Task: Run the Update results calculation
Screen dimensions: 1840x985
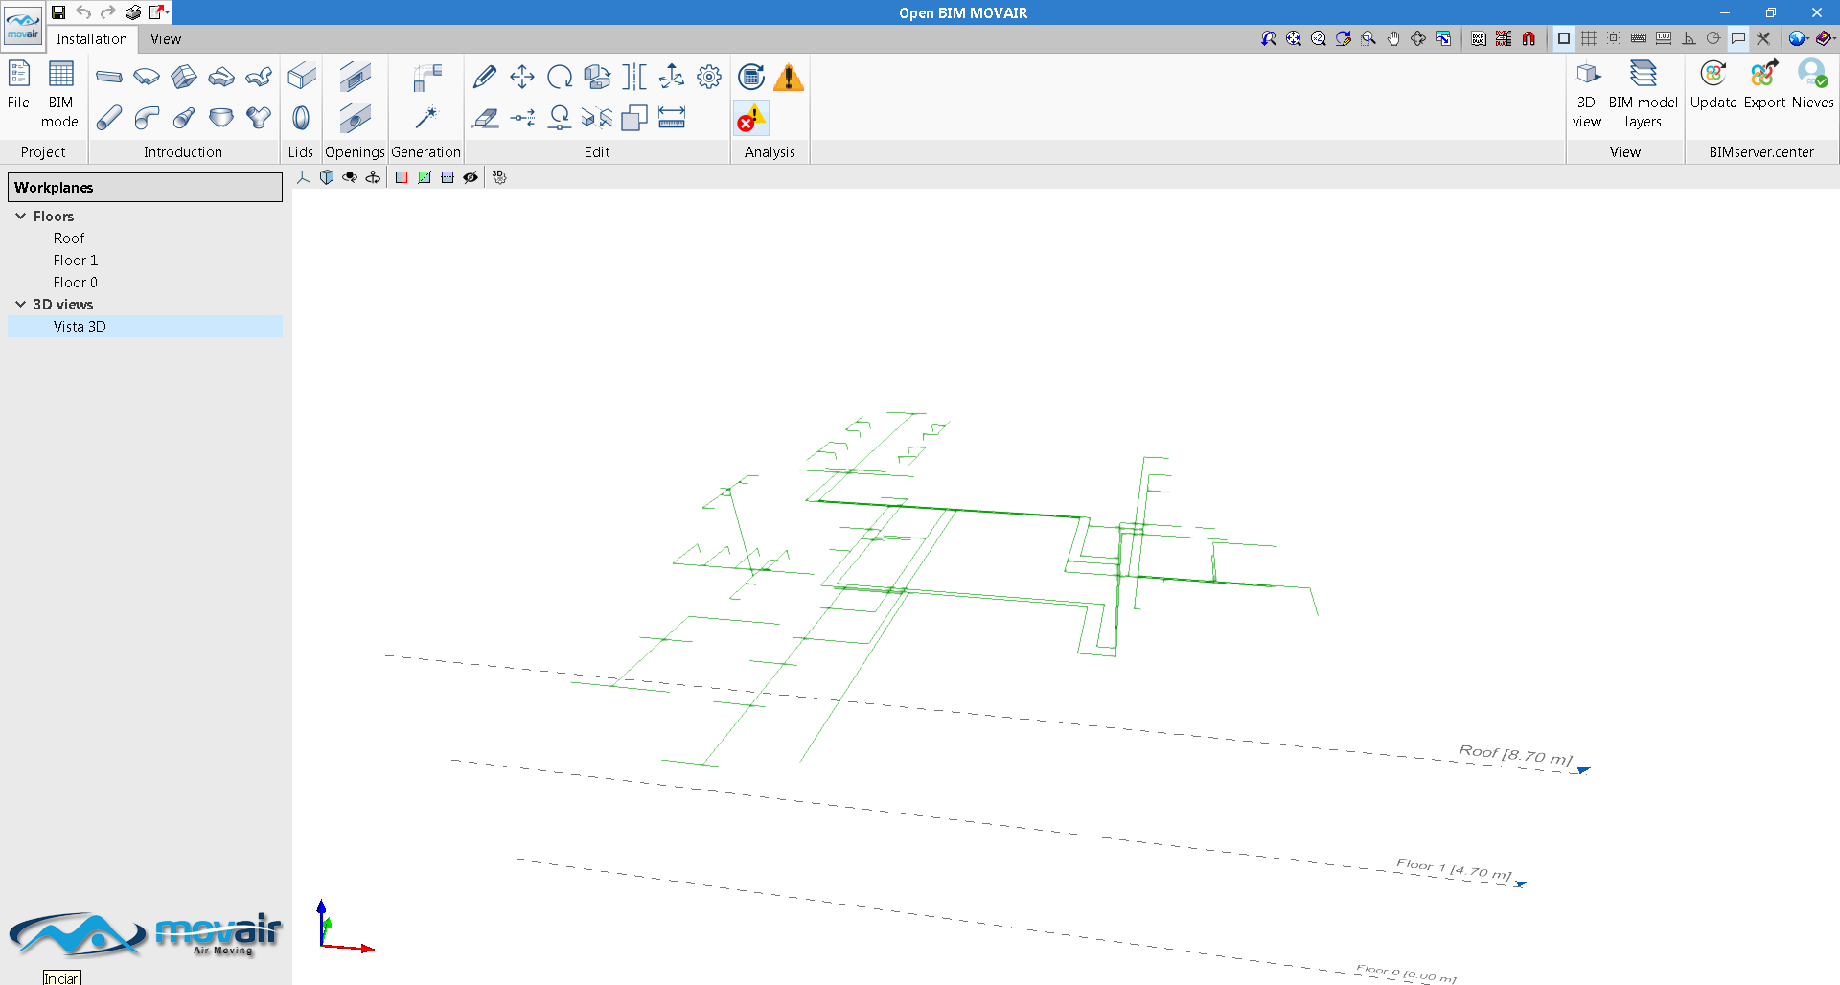Action: pyautogui.click(x=752, y=77)
